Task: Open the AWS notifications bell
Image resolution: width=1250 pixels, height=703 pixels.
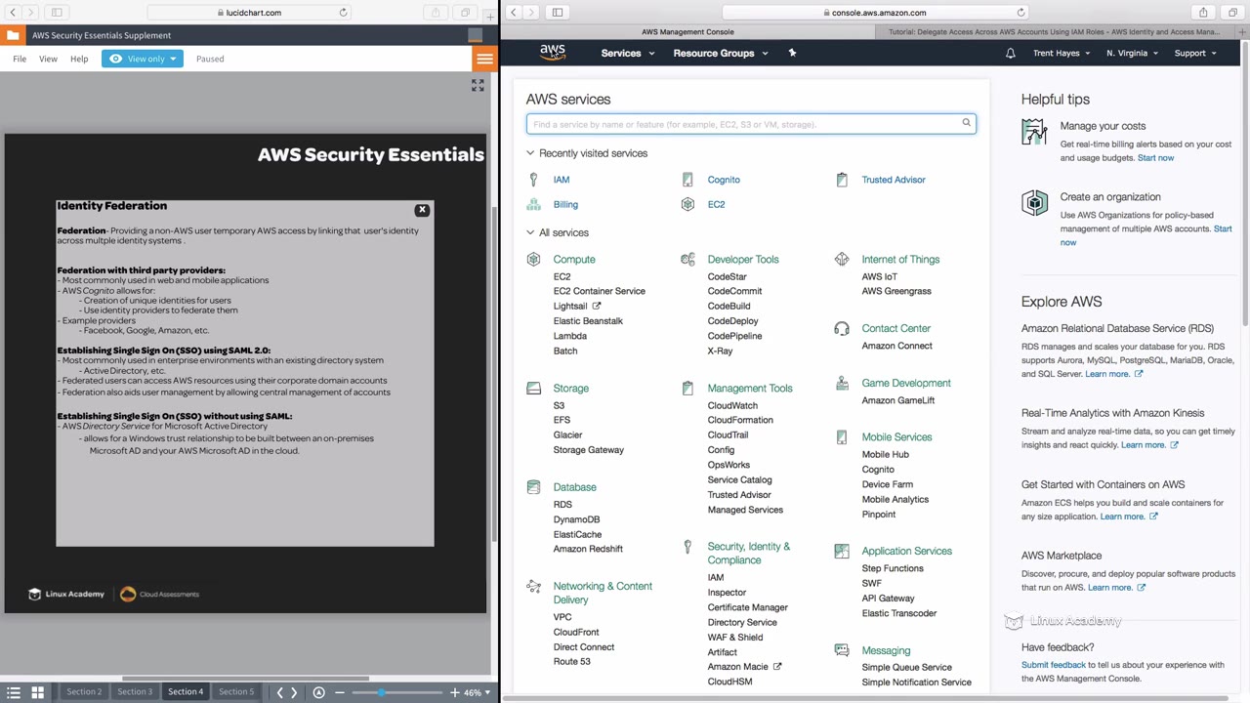Action: click(x=1011, y=53)
